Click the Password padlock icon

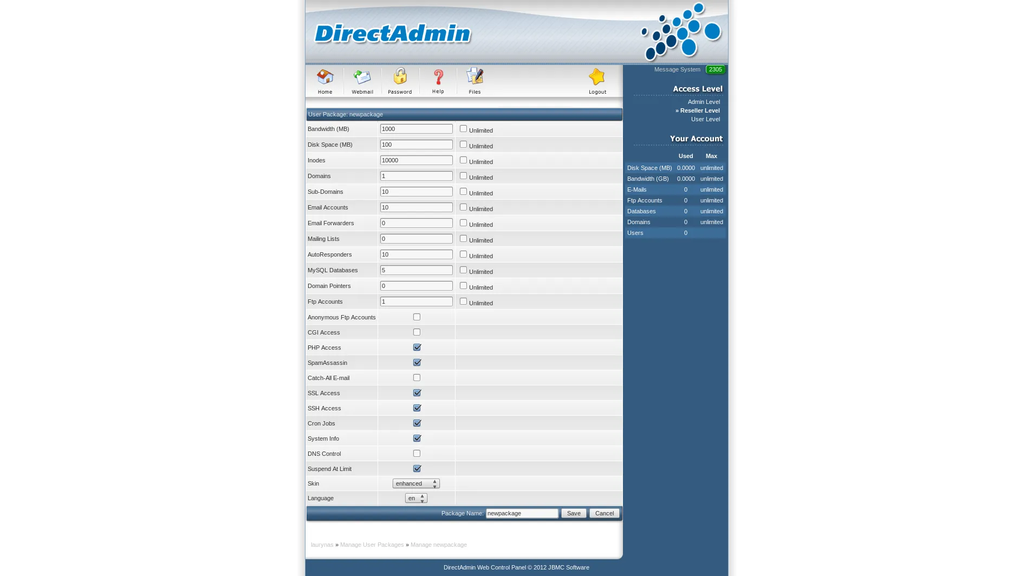[x=400, y=77]
